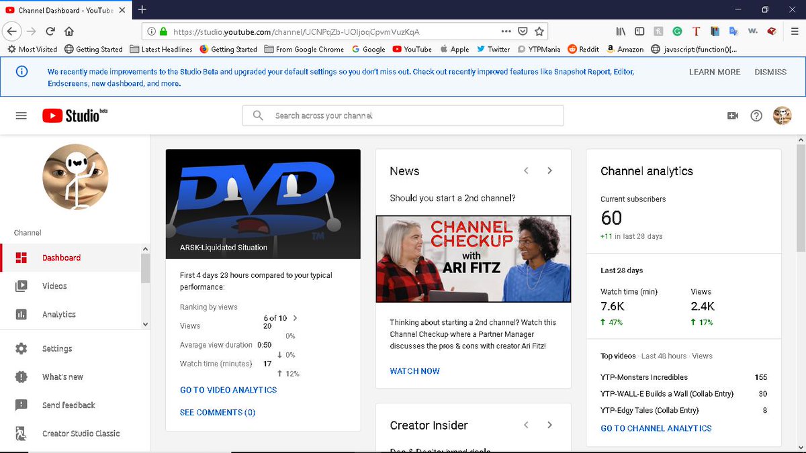The width and height of the screenshot is (806, 453).
Task: Open YTP-WALL-E Builds a Wall video
Action: click(667, 394)
